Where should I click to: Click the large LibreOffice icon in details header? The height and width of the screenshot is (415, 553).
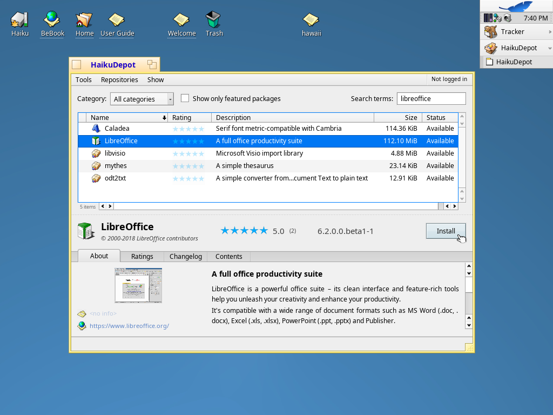click(x=86, y=231)
